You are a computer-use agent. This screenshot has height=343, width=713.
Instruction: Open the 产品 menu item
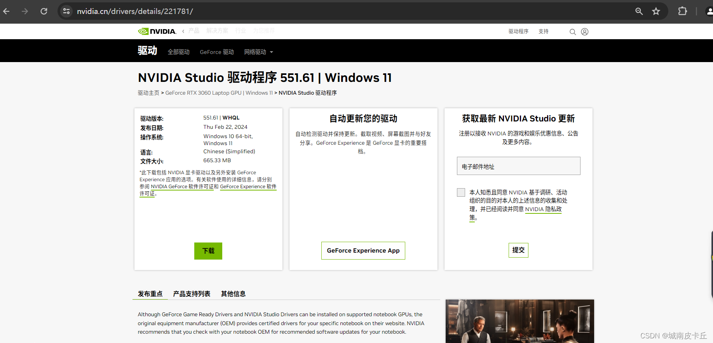point(194,31)
